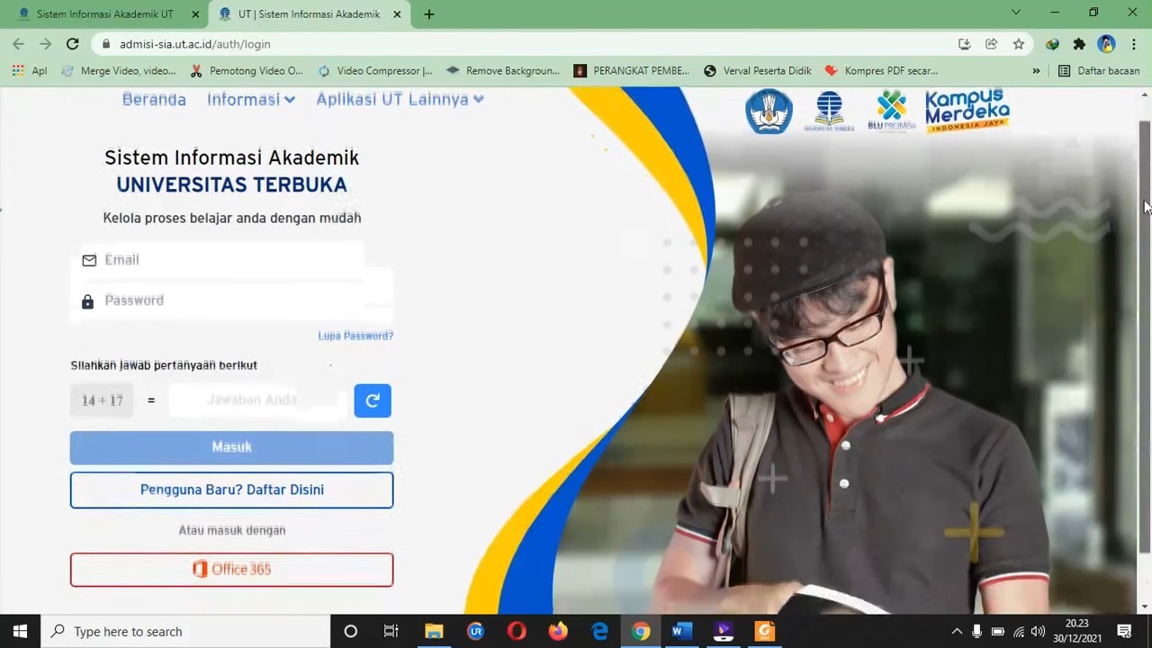Expand the Aplikasi UT Lainnya dropdown
The image size is (1152, 648).
pyautogui.click(x=400, y=99)
